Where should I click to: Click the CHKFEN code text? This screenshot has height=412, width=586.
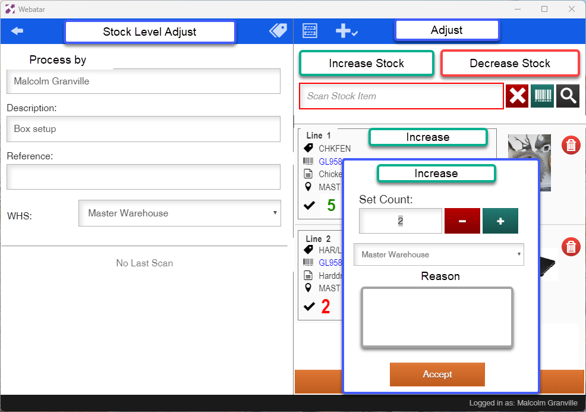pos(335,149)
